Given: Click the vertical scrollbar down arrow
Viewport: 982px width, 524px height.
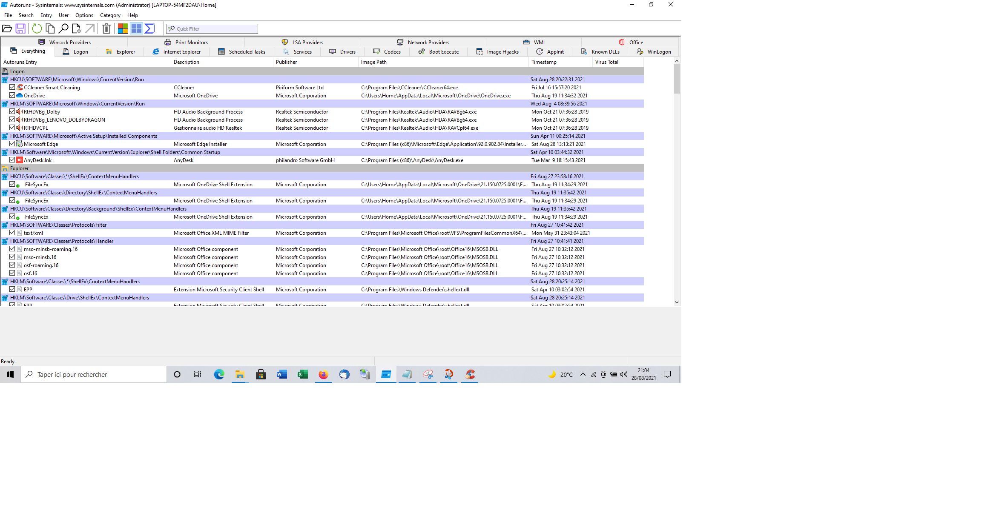Looking at the screenshot, I should click(x=677, y=302).
